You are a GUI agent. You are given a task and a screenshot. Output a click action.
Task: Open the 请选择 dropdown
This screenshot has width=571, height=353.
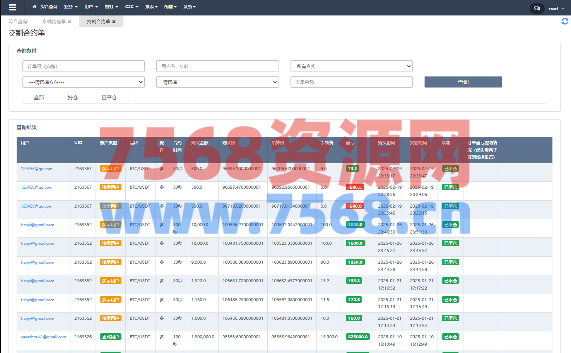[217, 82]
